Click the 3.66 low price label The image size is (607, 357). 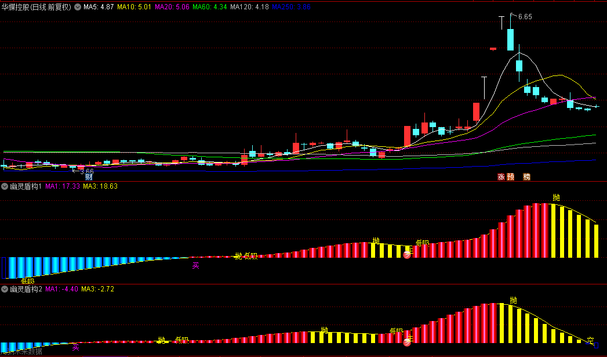tap(87, 171)
